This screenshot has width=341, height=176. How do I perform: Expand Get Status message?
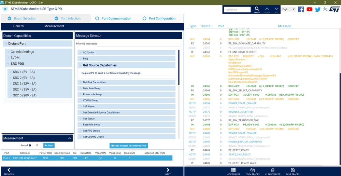point(126,119)
